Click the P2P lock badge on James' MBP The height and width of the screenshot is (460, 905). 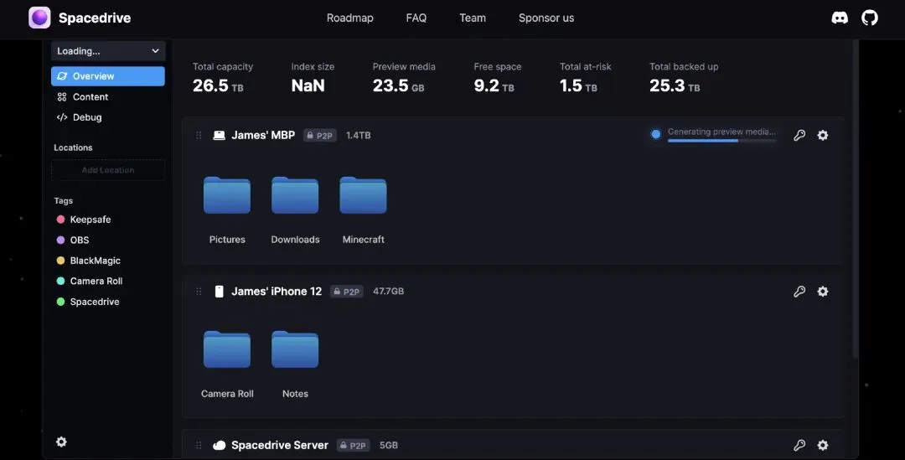pos(320,136)
